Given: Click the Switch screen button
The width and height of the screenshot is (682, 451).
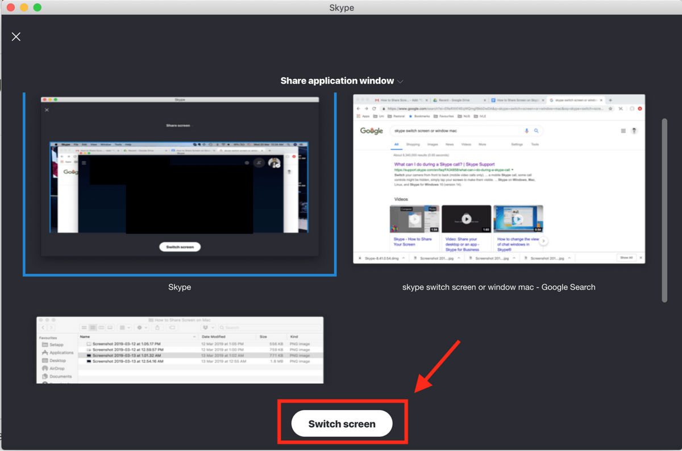Looking at the screenshot, I should [x=342, y=424].
